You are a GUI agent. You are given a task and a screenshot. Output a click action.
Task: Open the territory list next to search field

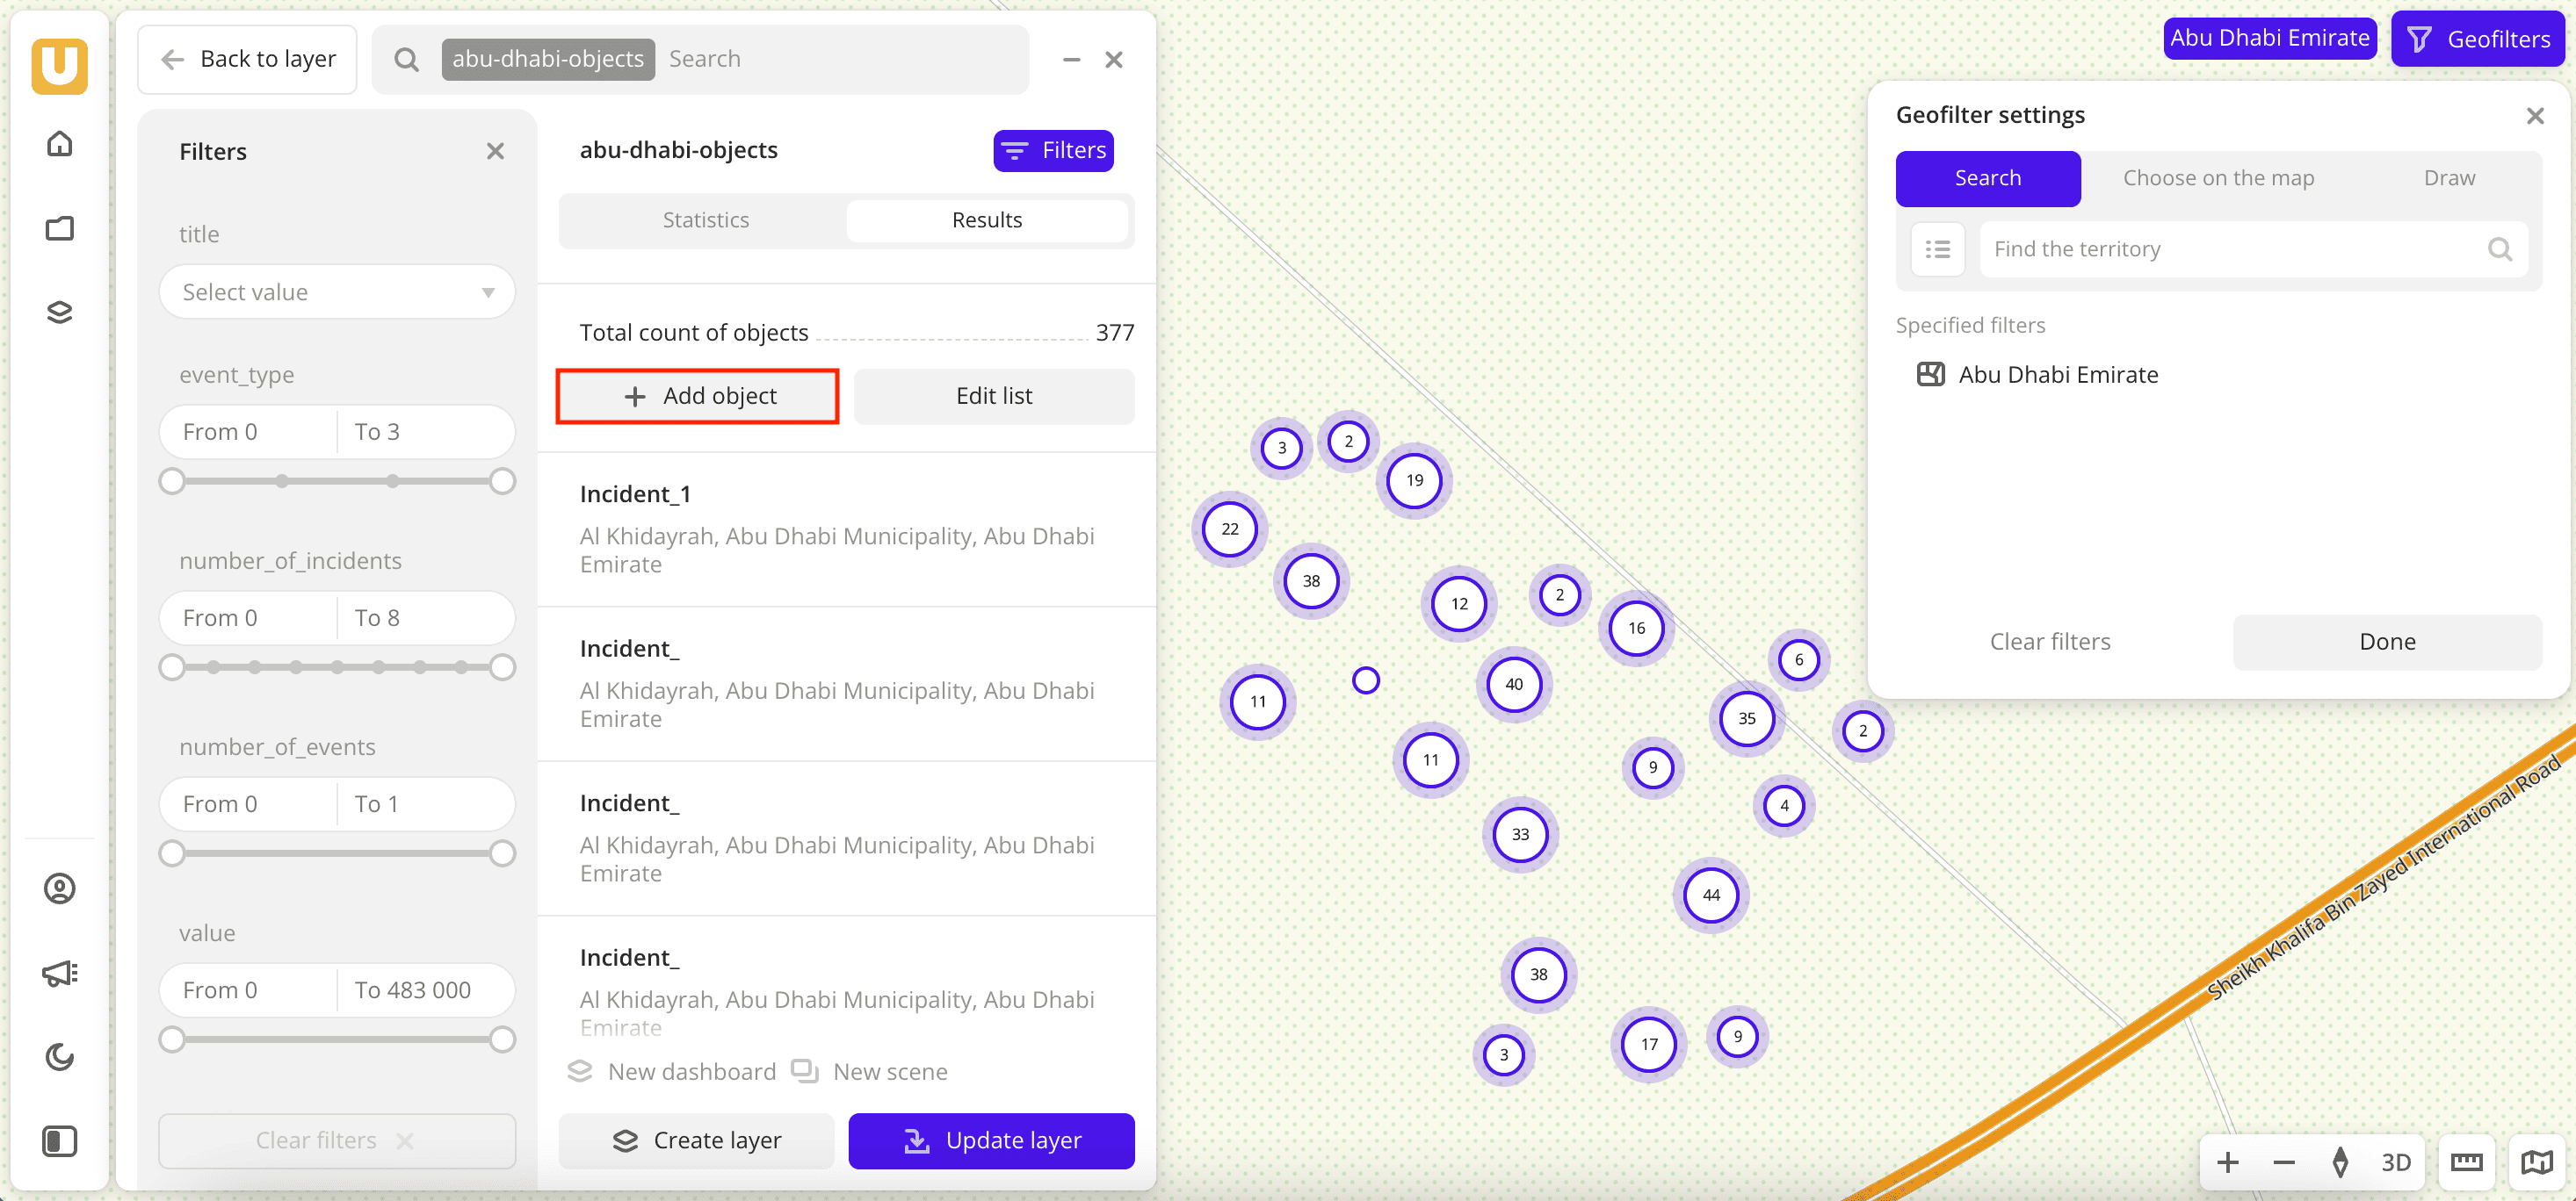point(1937,248)
